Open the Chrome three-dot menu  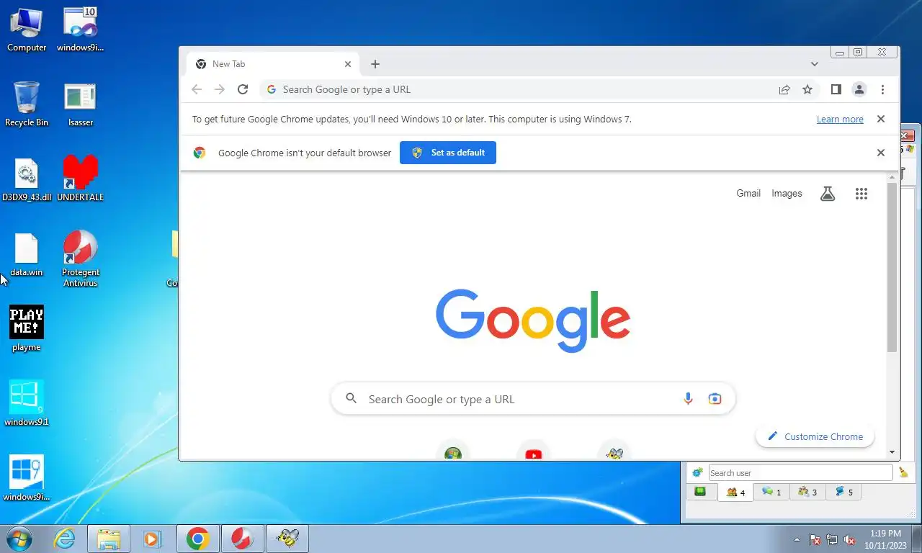(x=882, y=89)
